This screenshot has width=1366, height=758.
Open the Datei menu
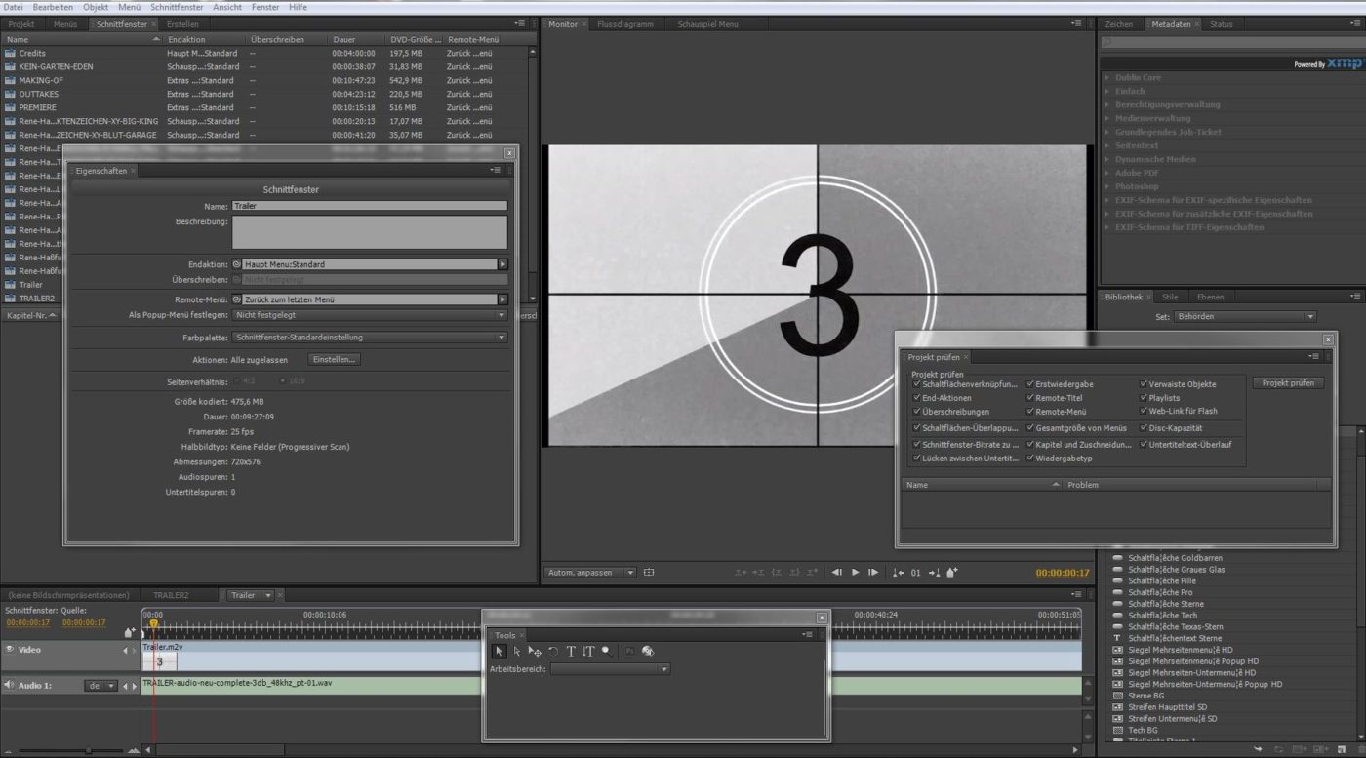click(x=13, y=7)
